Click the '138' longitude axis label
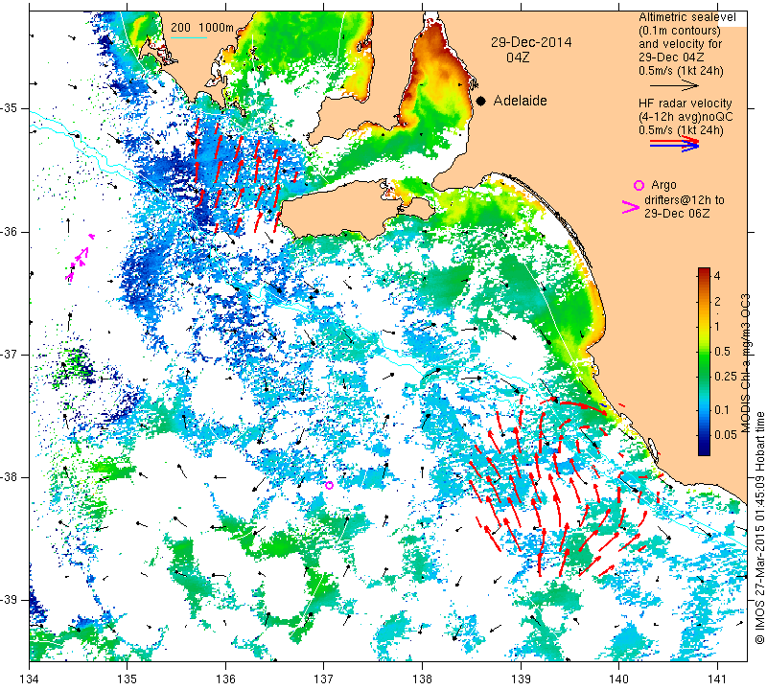 click(422, 678)
